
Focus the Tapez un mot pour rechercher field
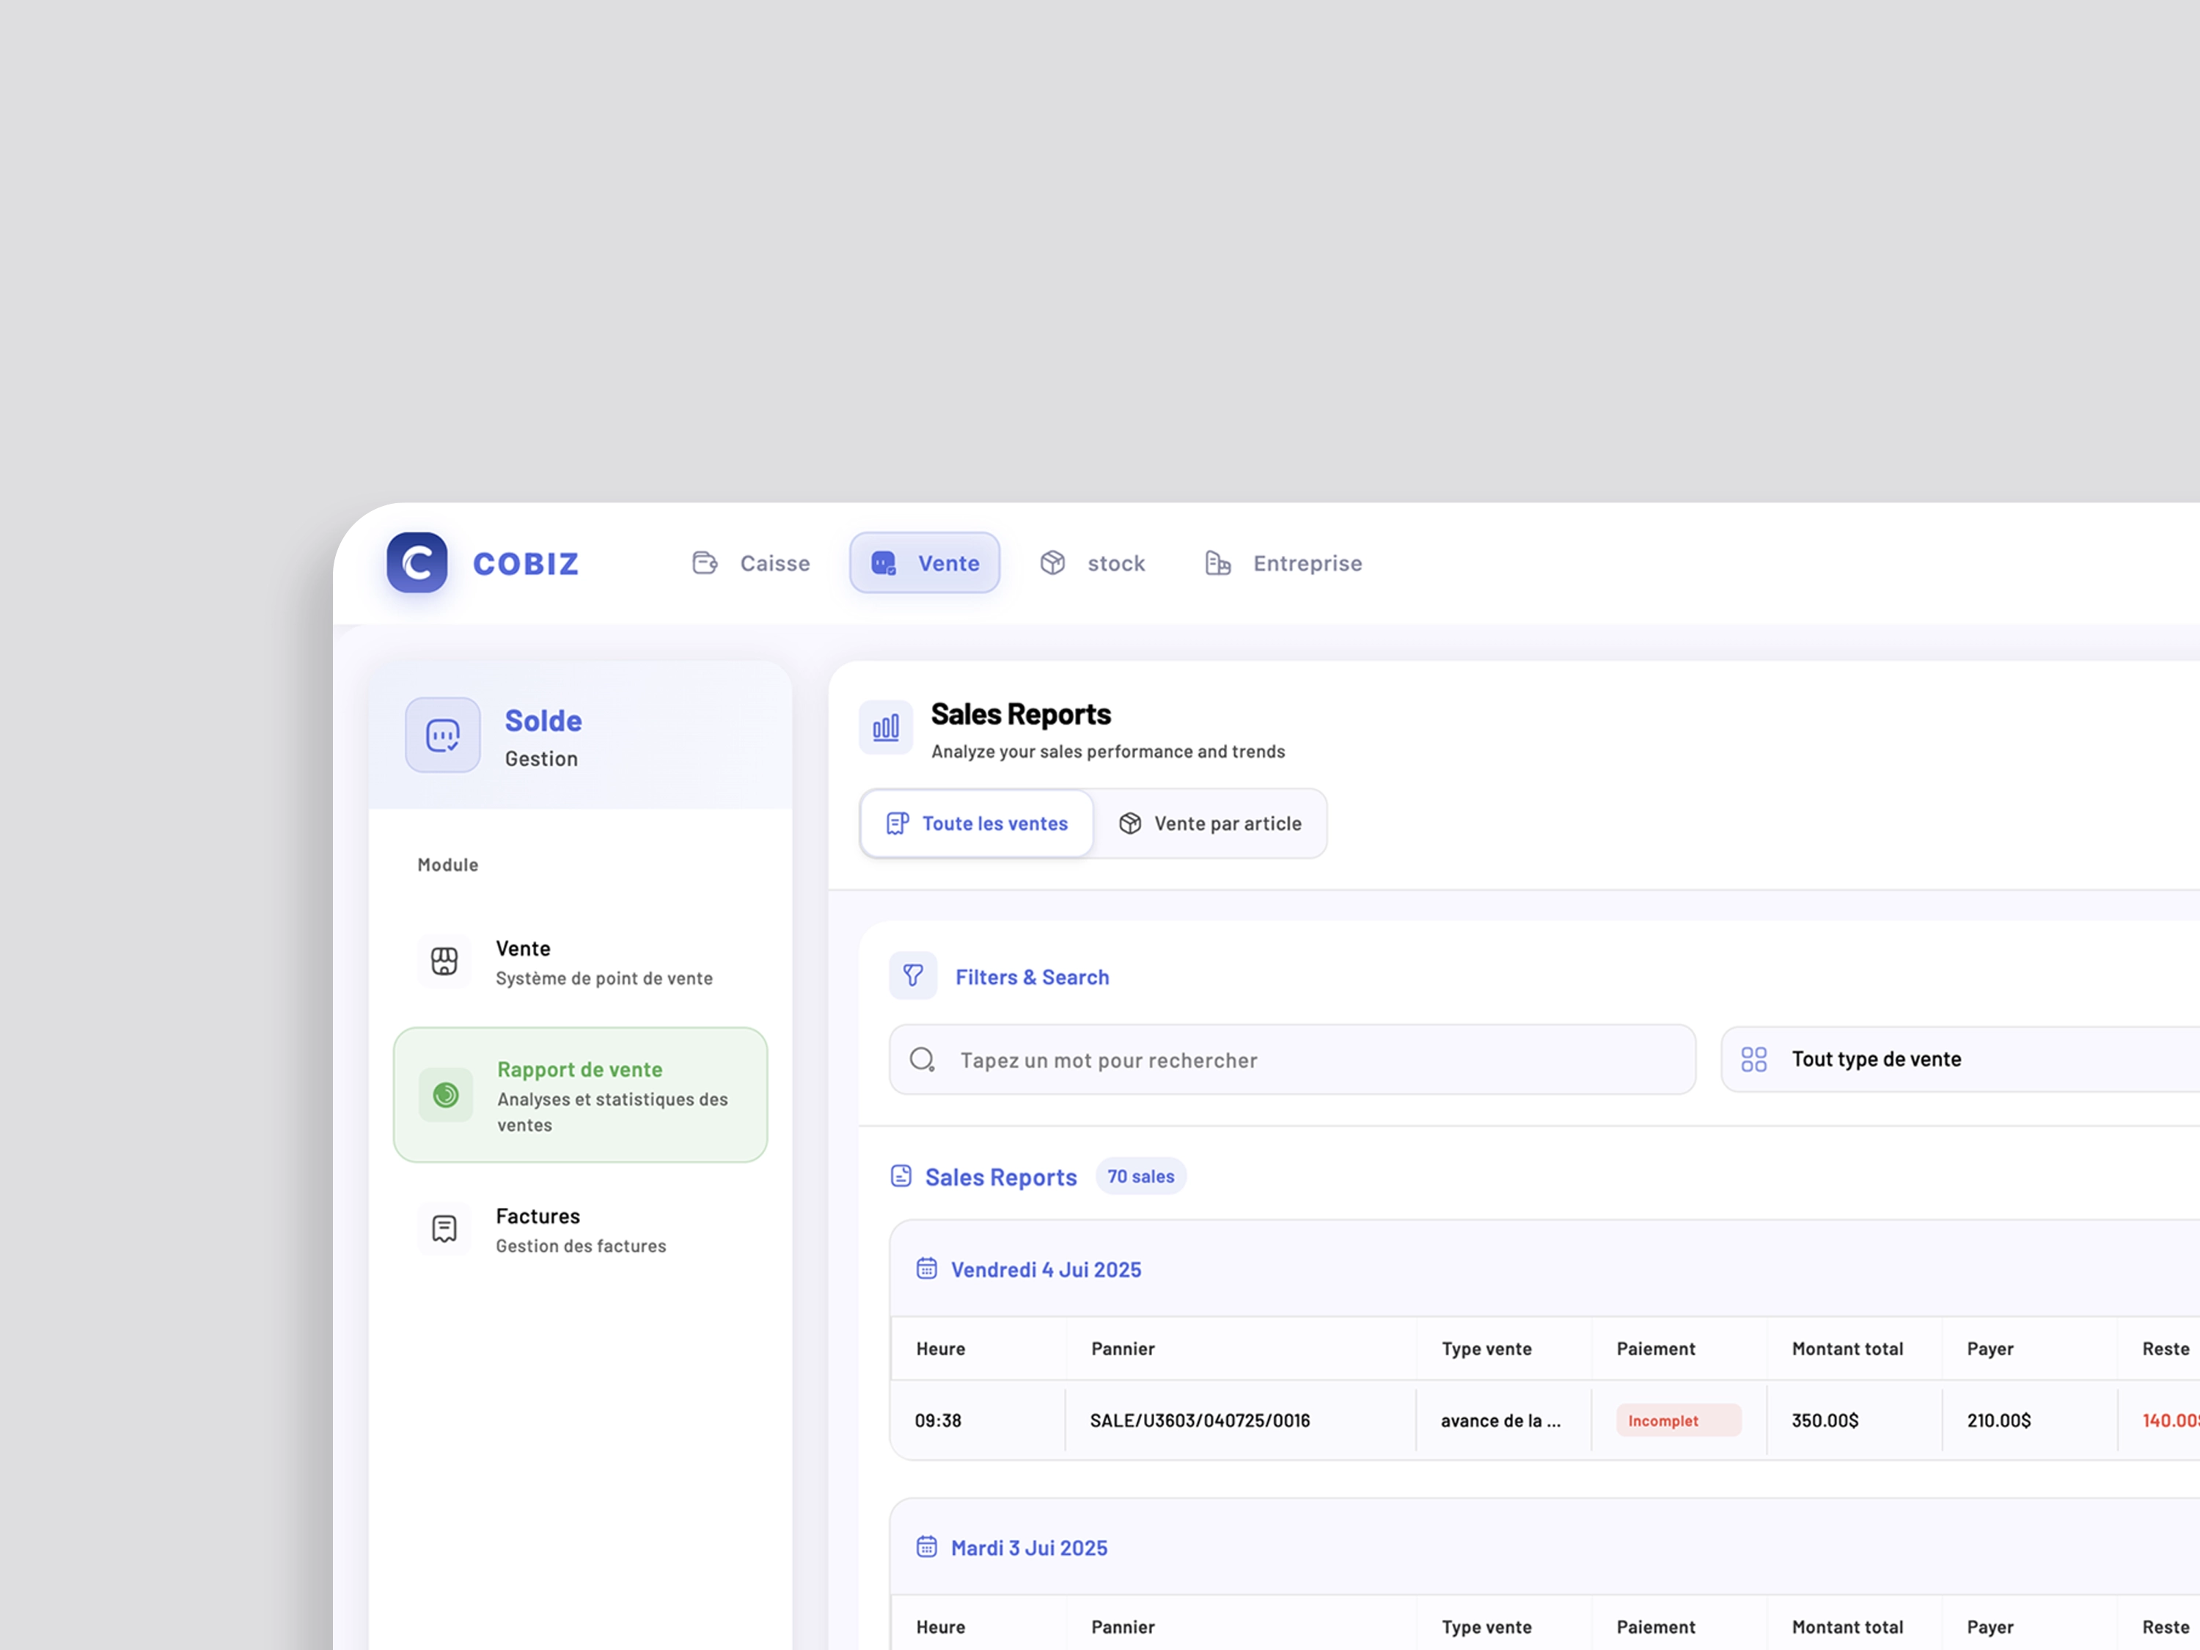[x=1292, y=1060]
